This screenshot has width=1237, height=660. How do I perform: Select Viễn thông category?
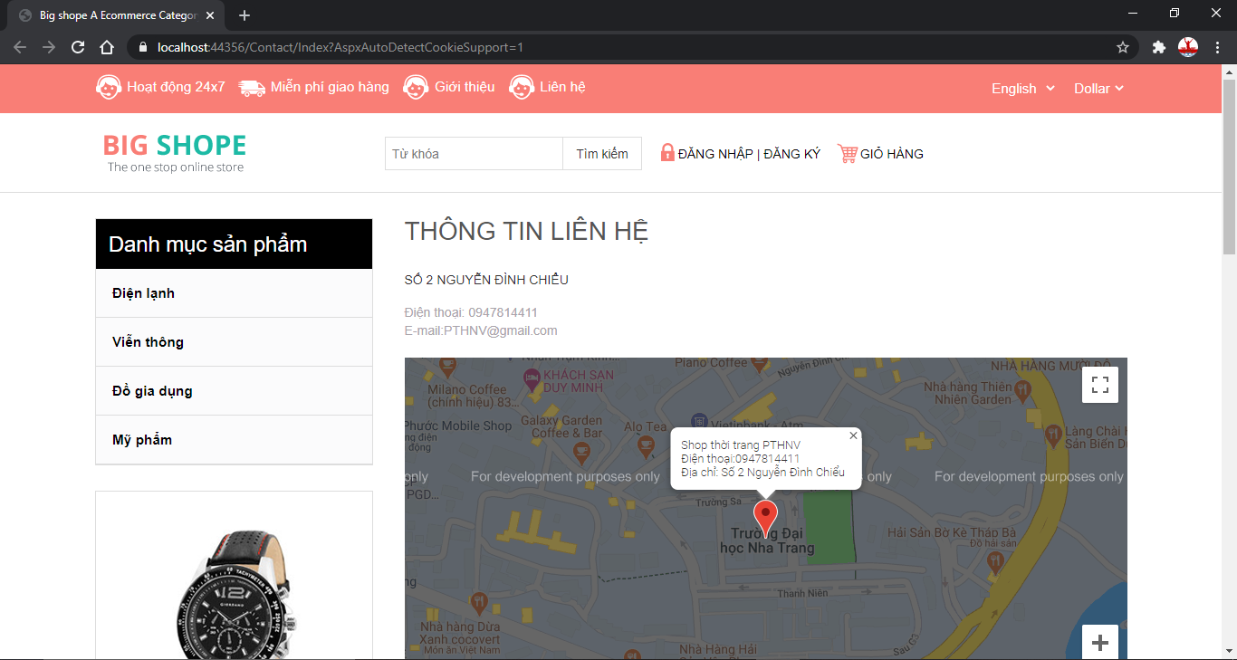[234, 342]
